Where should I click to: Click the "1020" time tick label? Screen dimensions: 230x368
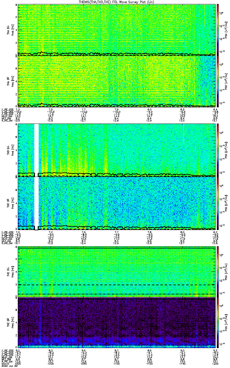click(x=51, y=364)
